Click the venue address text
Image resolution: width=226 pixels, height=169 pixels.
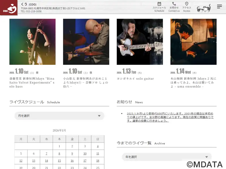53,8
